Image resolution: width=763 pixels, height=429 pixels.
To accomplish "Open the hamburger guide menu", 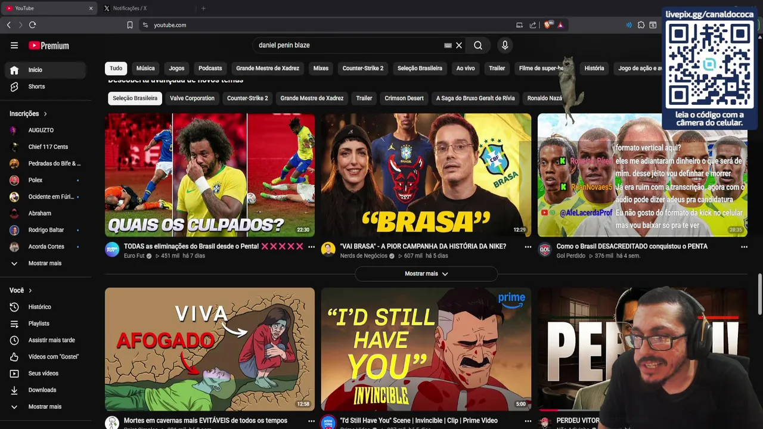I will (x=14, y=45).
